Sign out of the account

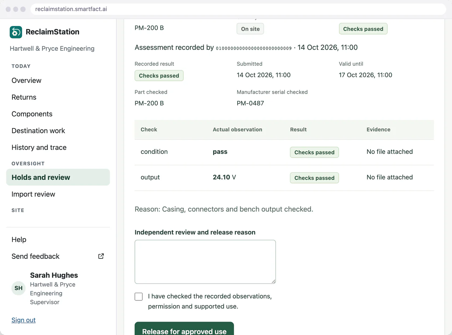24,320
